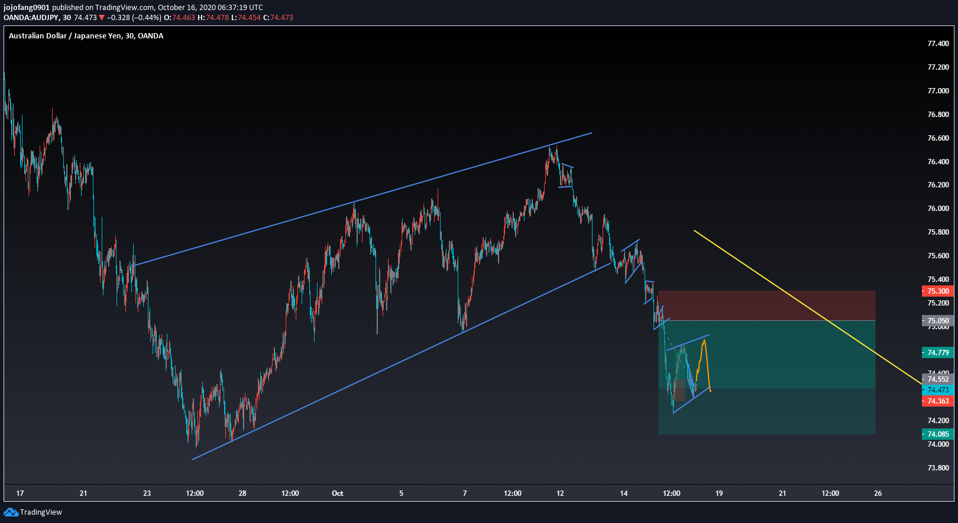Image resolution: width=958 pixels, height=523 pixels.
Task: Click the 74.085 green target price label
Action: pyautogui.click(x=938, y=434)
